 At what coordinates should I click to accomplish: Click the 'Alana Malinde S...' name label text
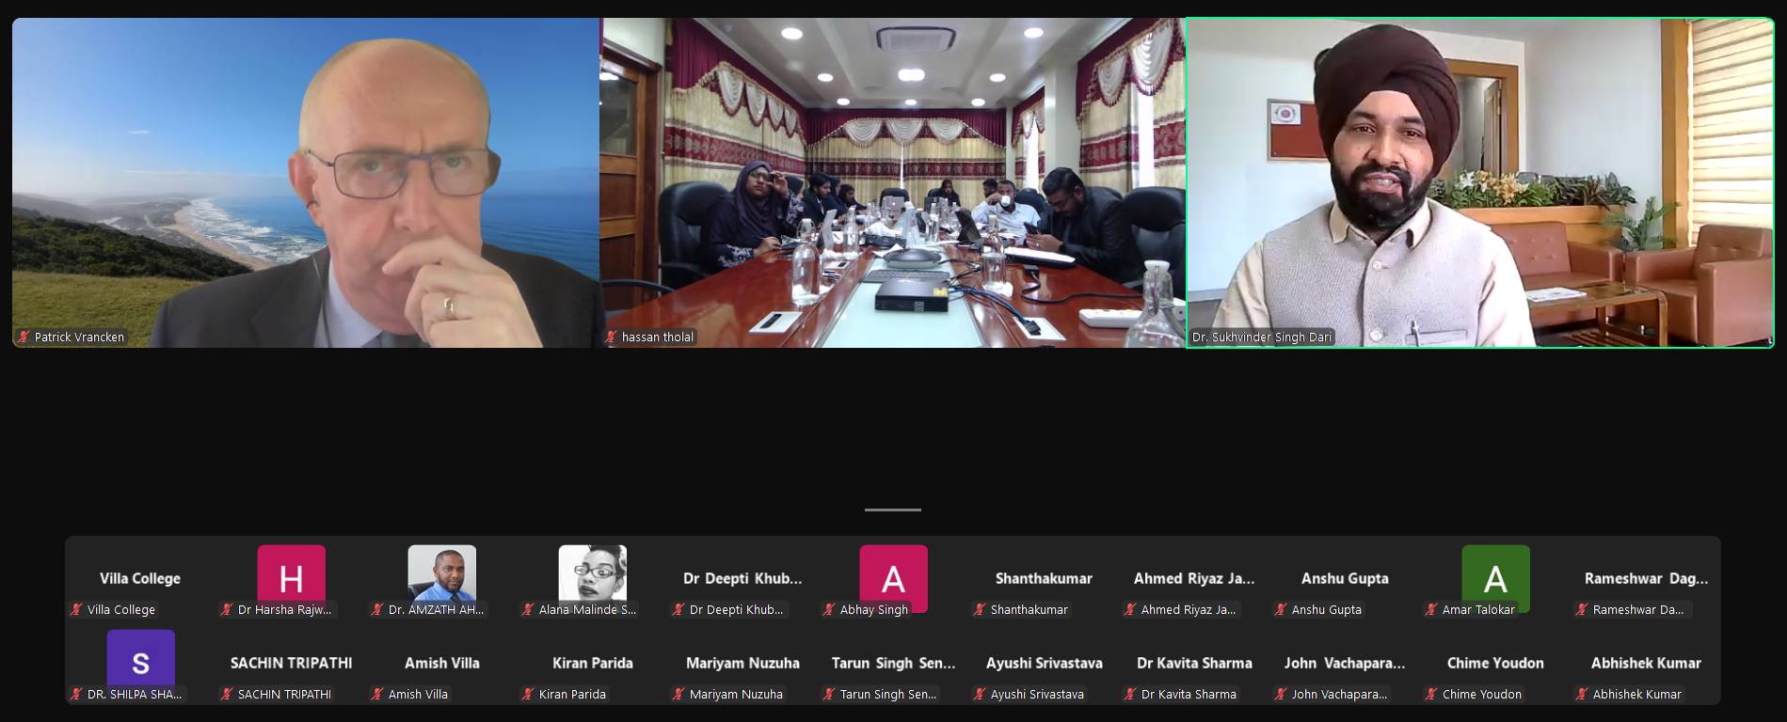coord(587,609)
